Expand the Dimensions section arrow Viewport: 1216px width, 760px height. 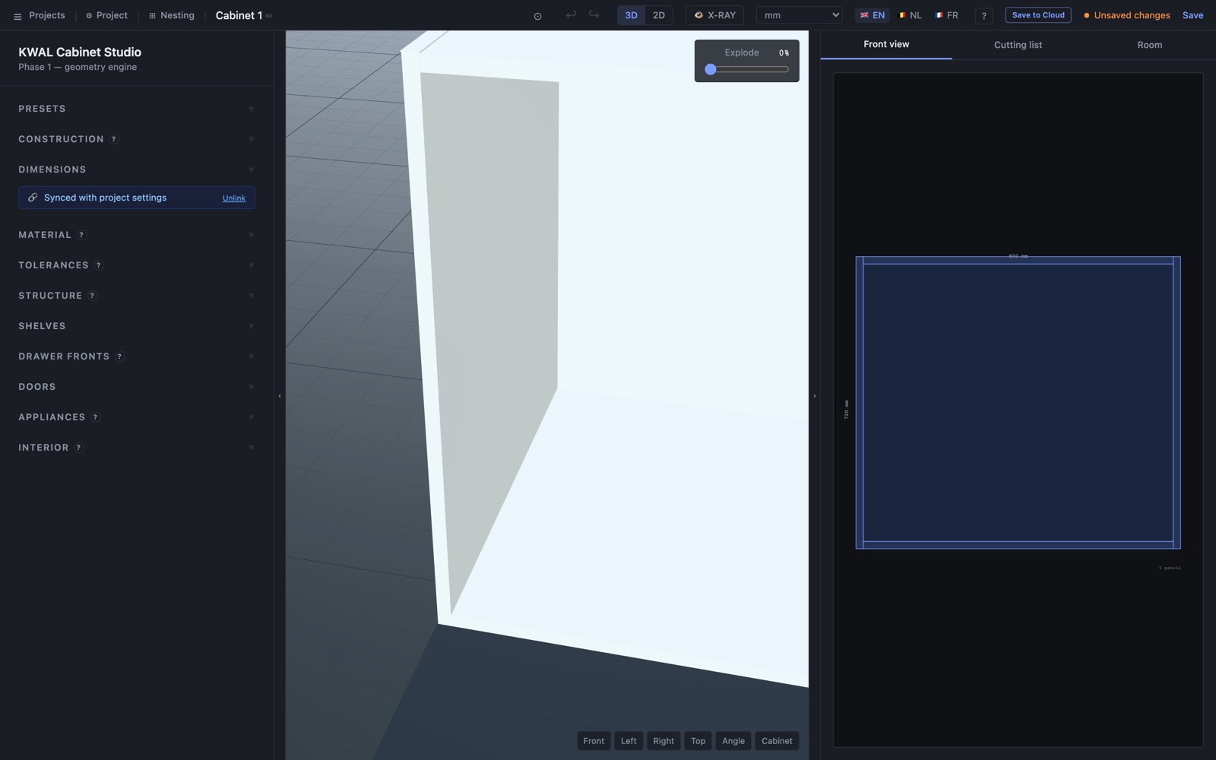(251, 169)
